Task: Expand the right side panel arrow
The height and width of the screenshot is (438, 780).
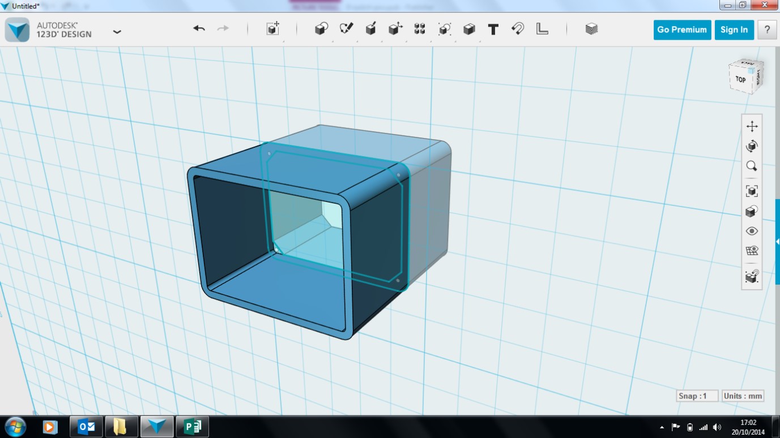Action: [x=777, y=242]
